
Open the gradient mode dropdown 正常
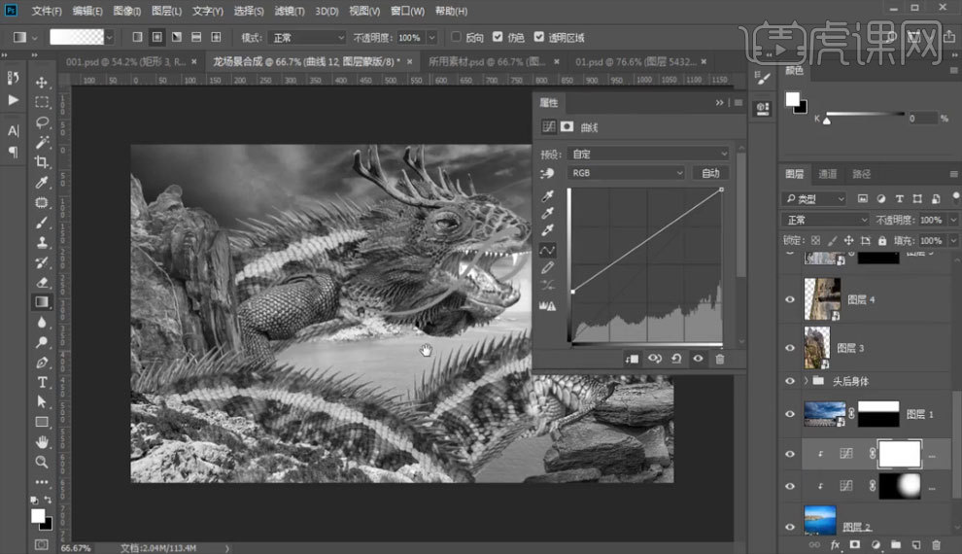coord(307,38)
